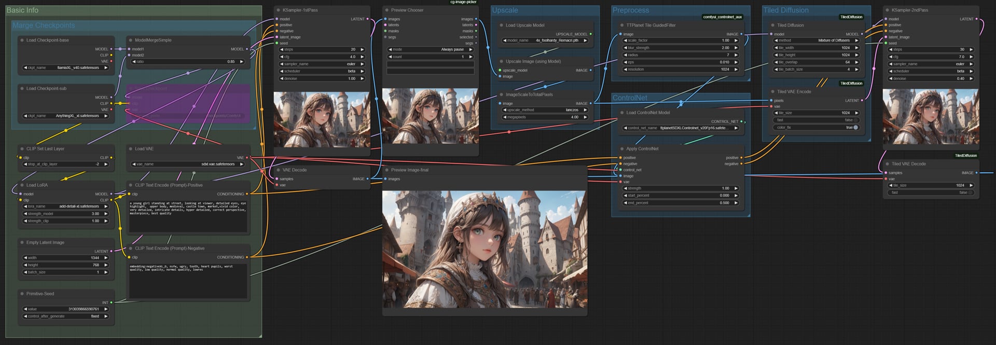Viewport: 996px width, 345px height.
Task: Select the Tiled Diffusion group title
Action: (x=785, y=10)
